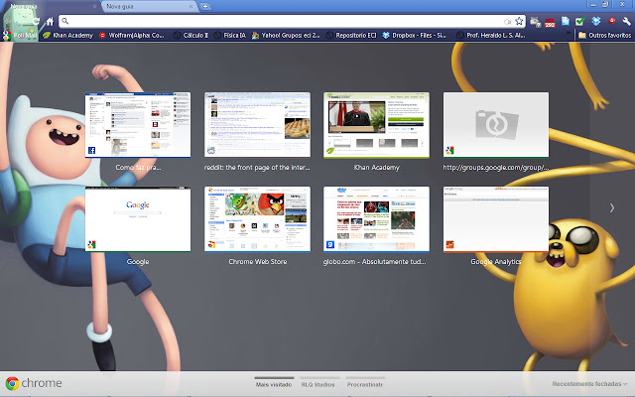Open the red 292 counter extension

[550, 22]
